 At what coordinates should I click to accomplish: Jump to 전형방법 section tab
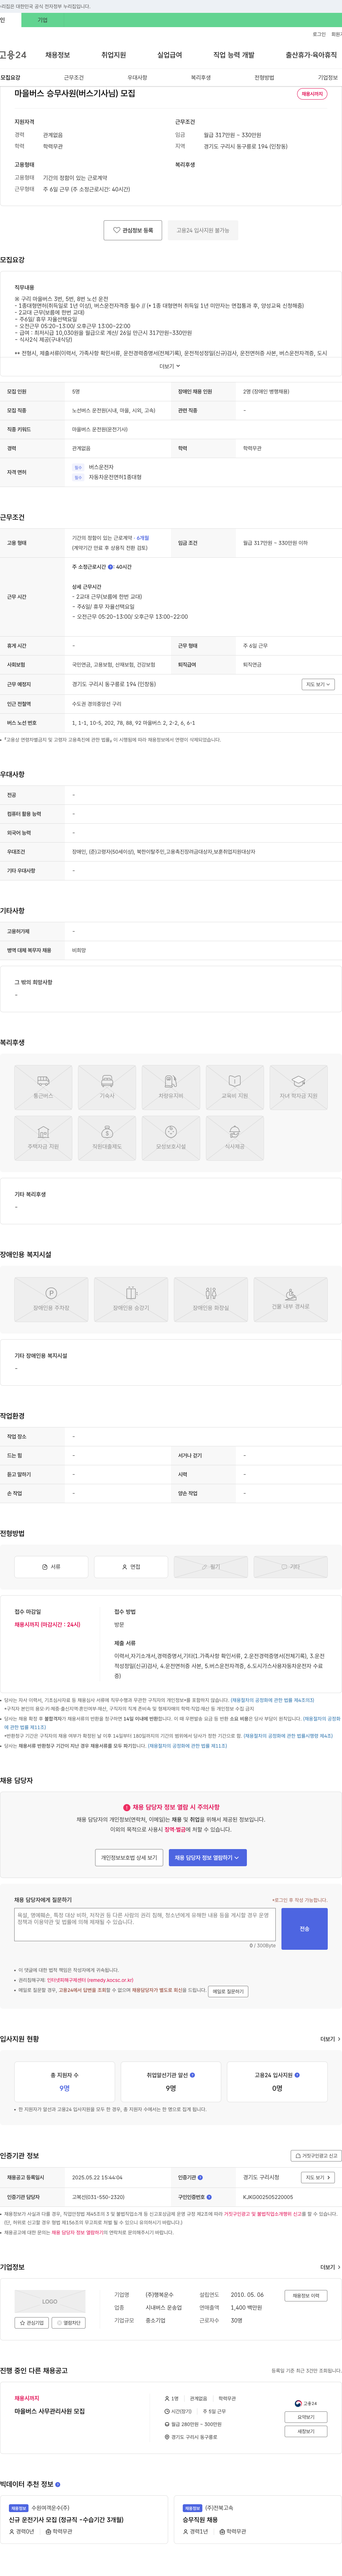click(x=264, y=77)
